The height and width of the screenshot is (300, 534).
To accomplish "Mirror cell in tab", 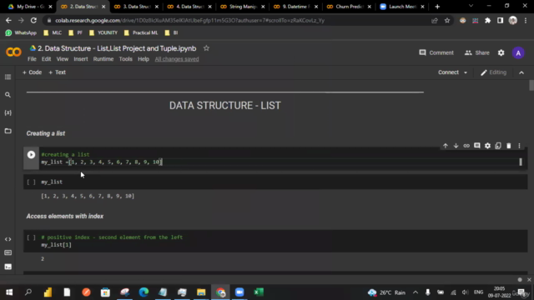I will (498, 146).
